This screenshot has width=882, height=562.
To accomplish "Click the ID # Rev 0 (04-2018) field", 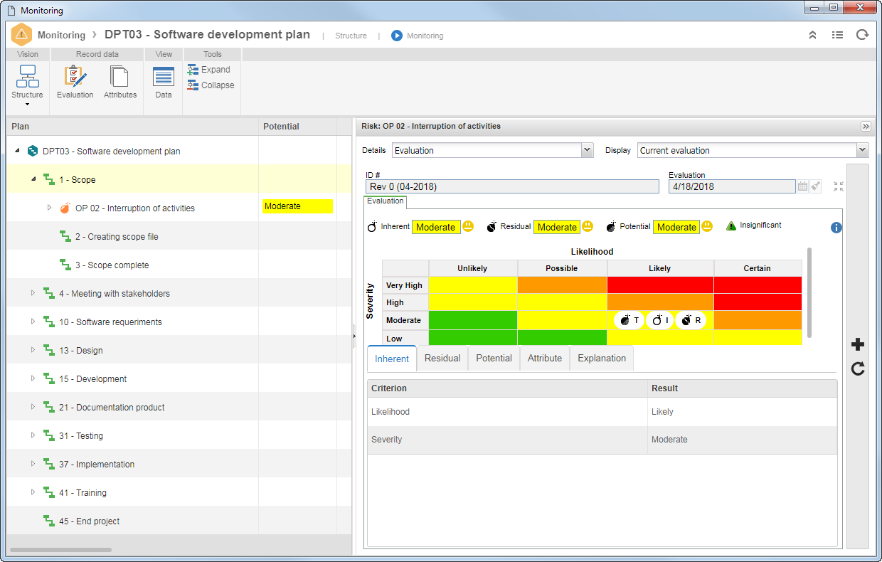I will coord(512,186).
